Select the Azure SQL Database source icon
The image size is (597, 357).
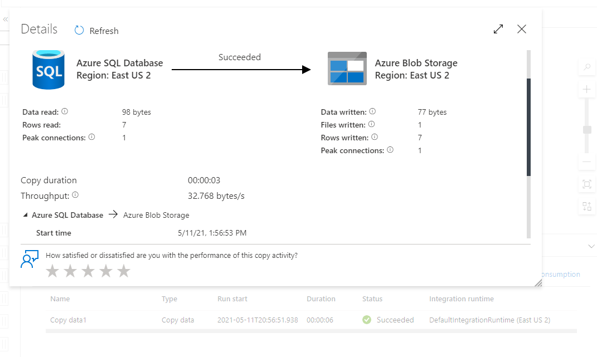point(48,69)
